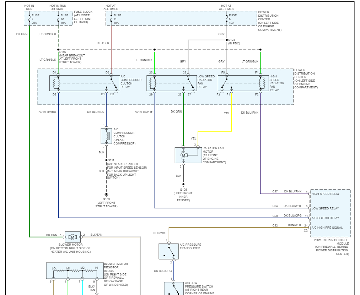Click the G103 ground symbol
Viewport: 360px width, 295px height.
tap(106, 195)
